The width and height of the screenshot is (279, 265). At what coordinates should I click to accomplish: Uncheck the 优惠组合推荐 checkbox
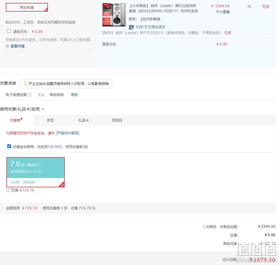click(9, 146)
